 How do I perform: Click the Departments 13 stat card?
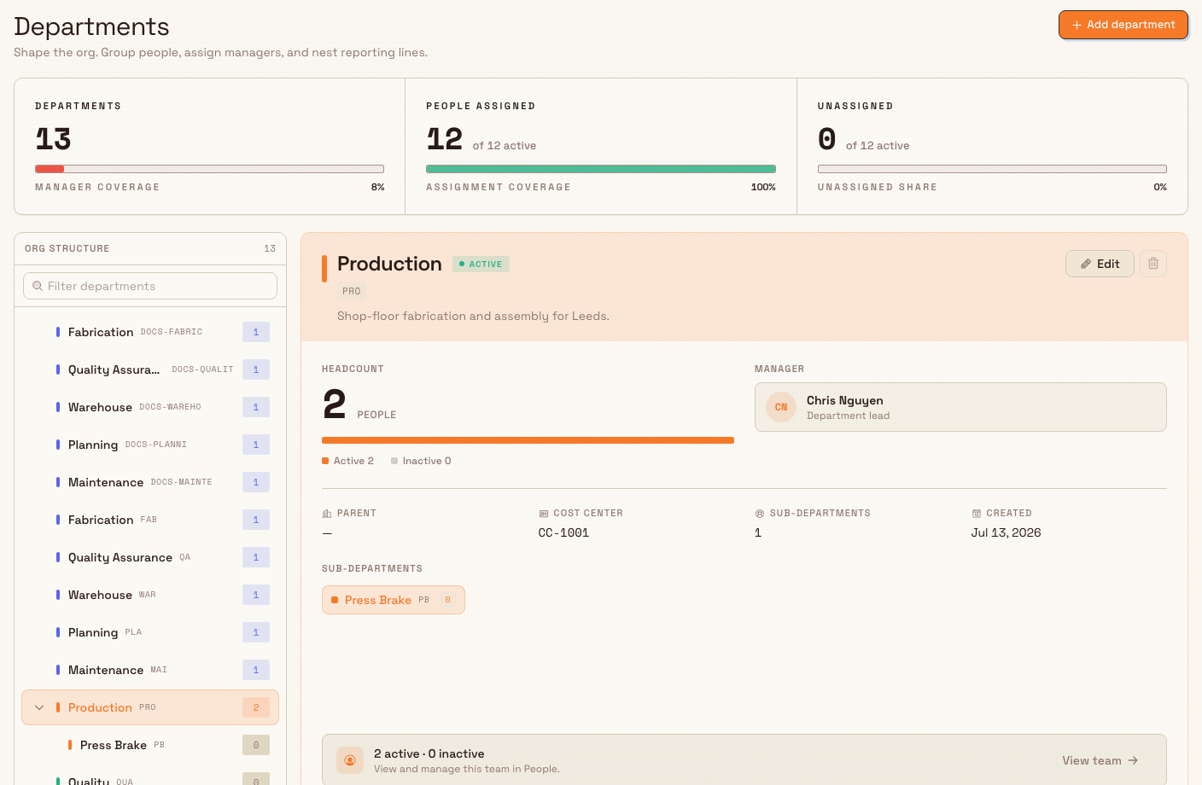pos(209,147)
